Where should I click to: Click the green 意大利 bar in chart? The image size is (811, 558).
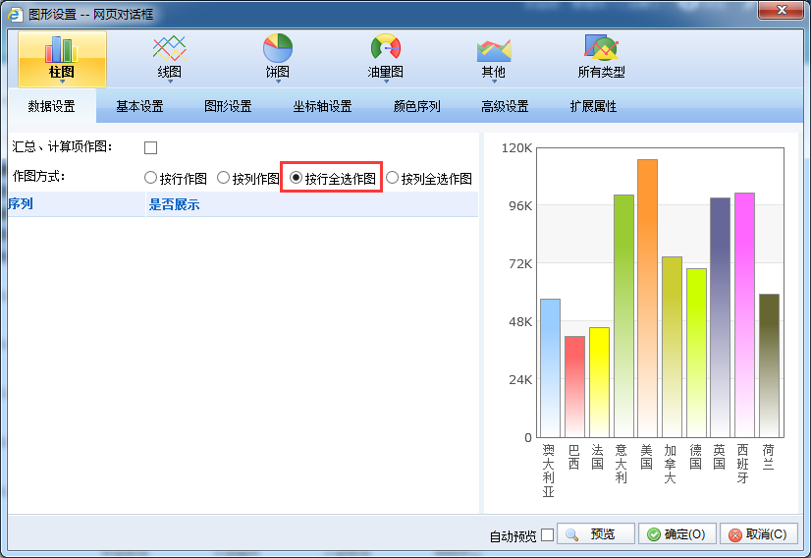click(x=623, y=316)
